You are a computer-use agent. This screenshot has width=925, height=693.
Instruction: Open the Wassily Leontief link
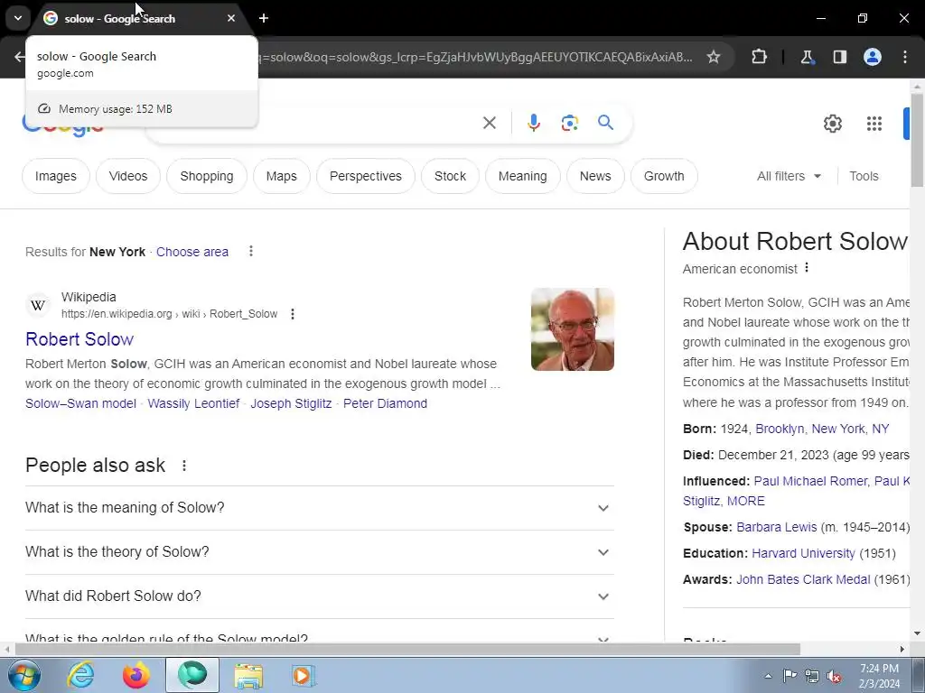(x=193, y=403)
